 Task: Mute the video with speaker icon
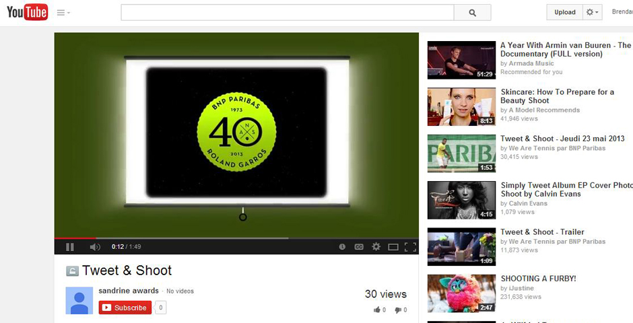click(x=95, y=247)
